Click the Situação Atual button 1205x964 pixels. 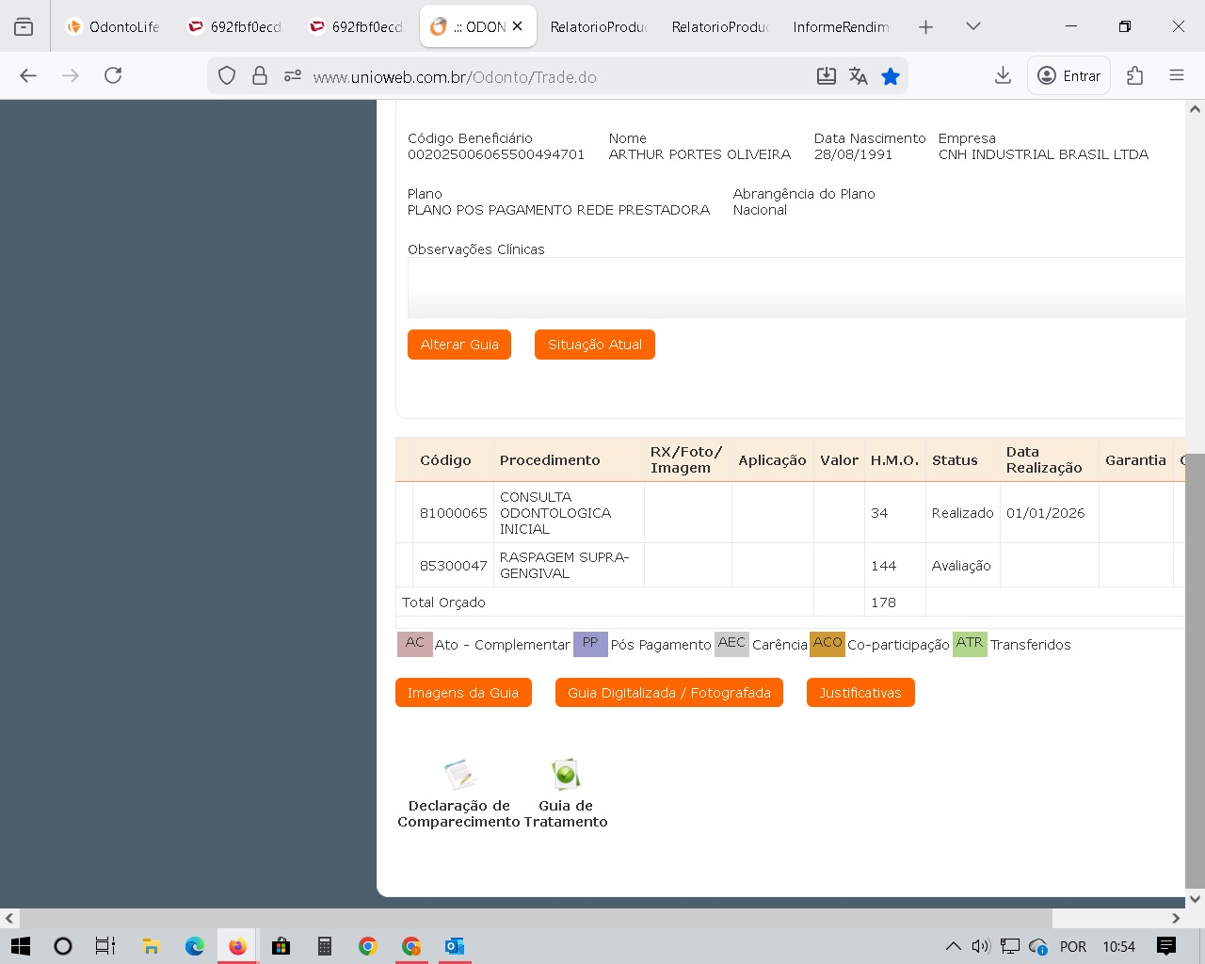coord(594,345)
